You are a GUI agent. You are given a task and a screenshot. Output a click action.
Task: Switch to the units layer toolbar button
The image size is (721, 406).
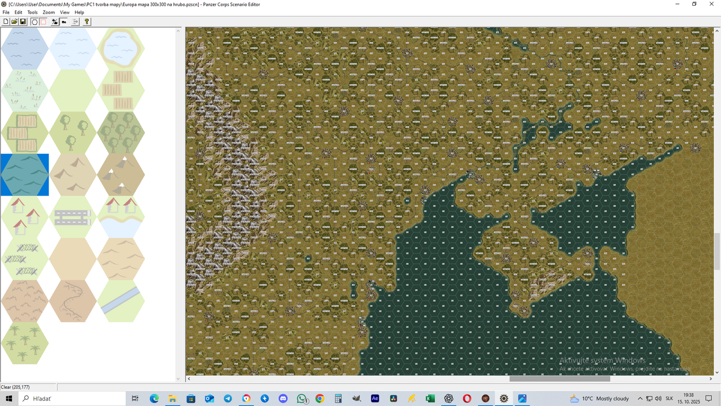(64, 21)
